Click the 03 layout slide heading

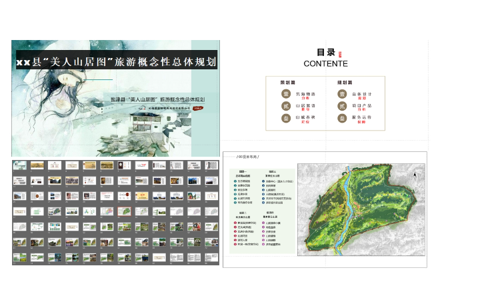pyautogui.click(x=248, y=157)
